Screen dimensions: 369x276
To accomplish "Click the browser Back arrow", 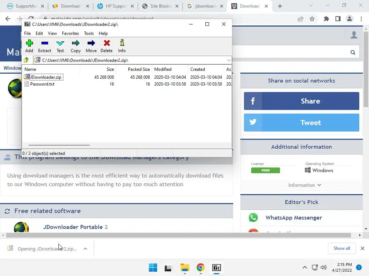I will [x=8, y=19].
